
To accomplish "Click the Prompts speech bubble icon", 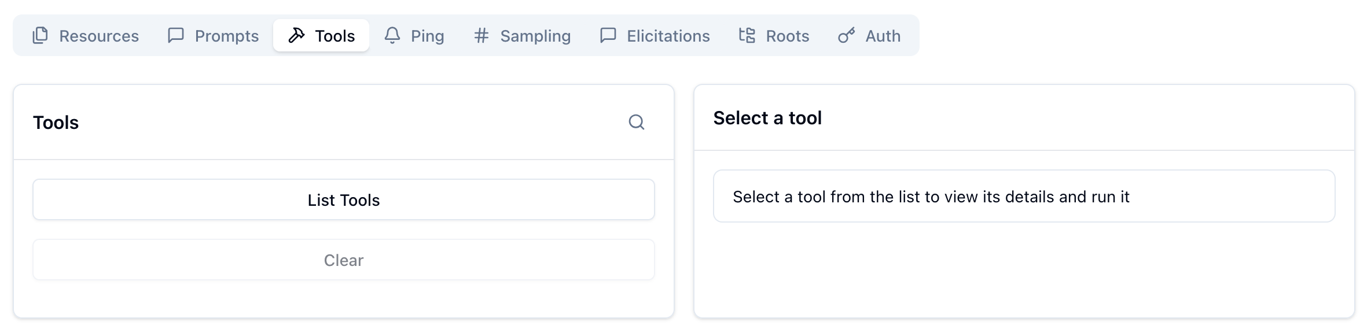I will coord(175,35).
